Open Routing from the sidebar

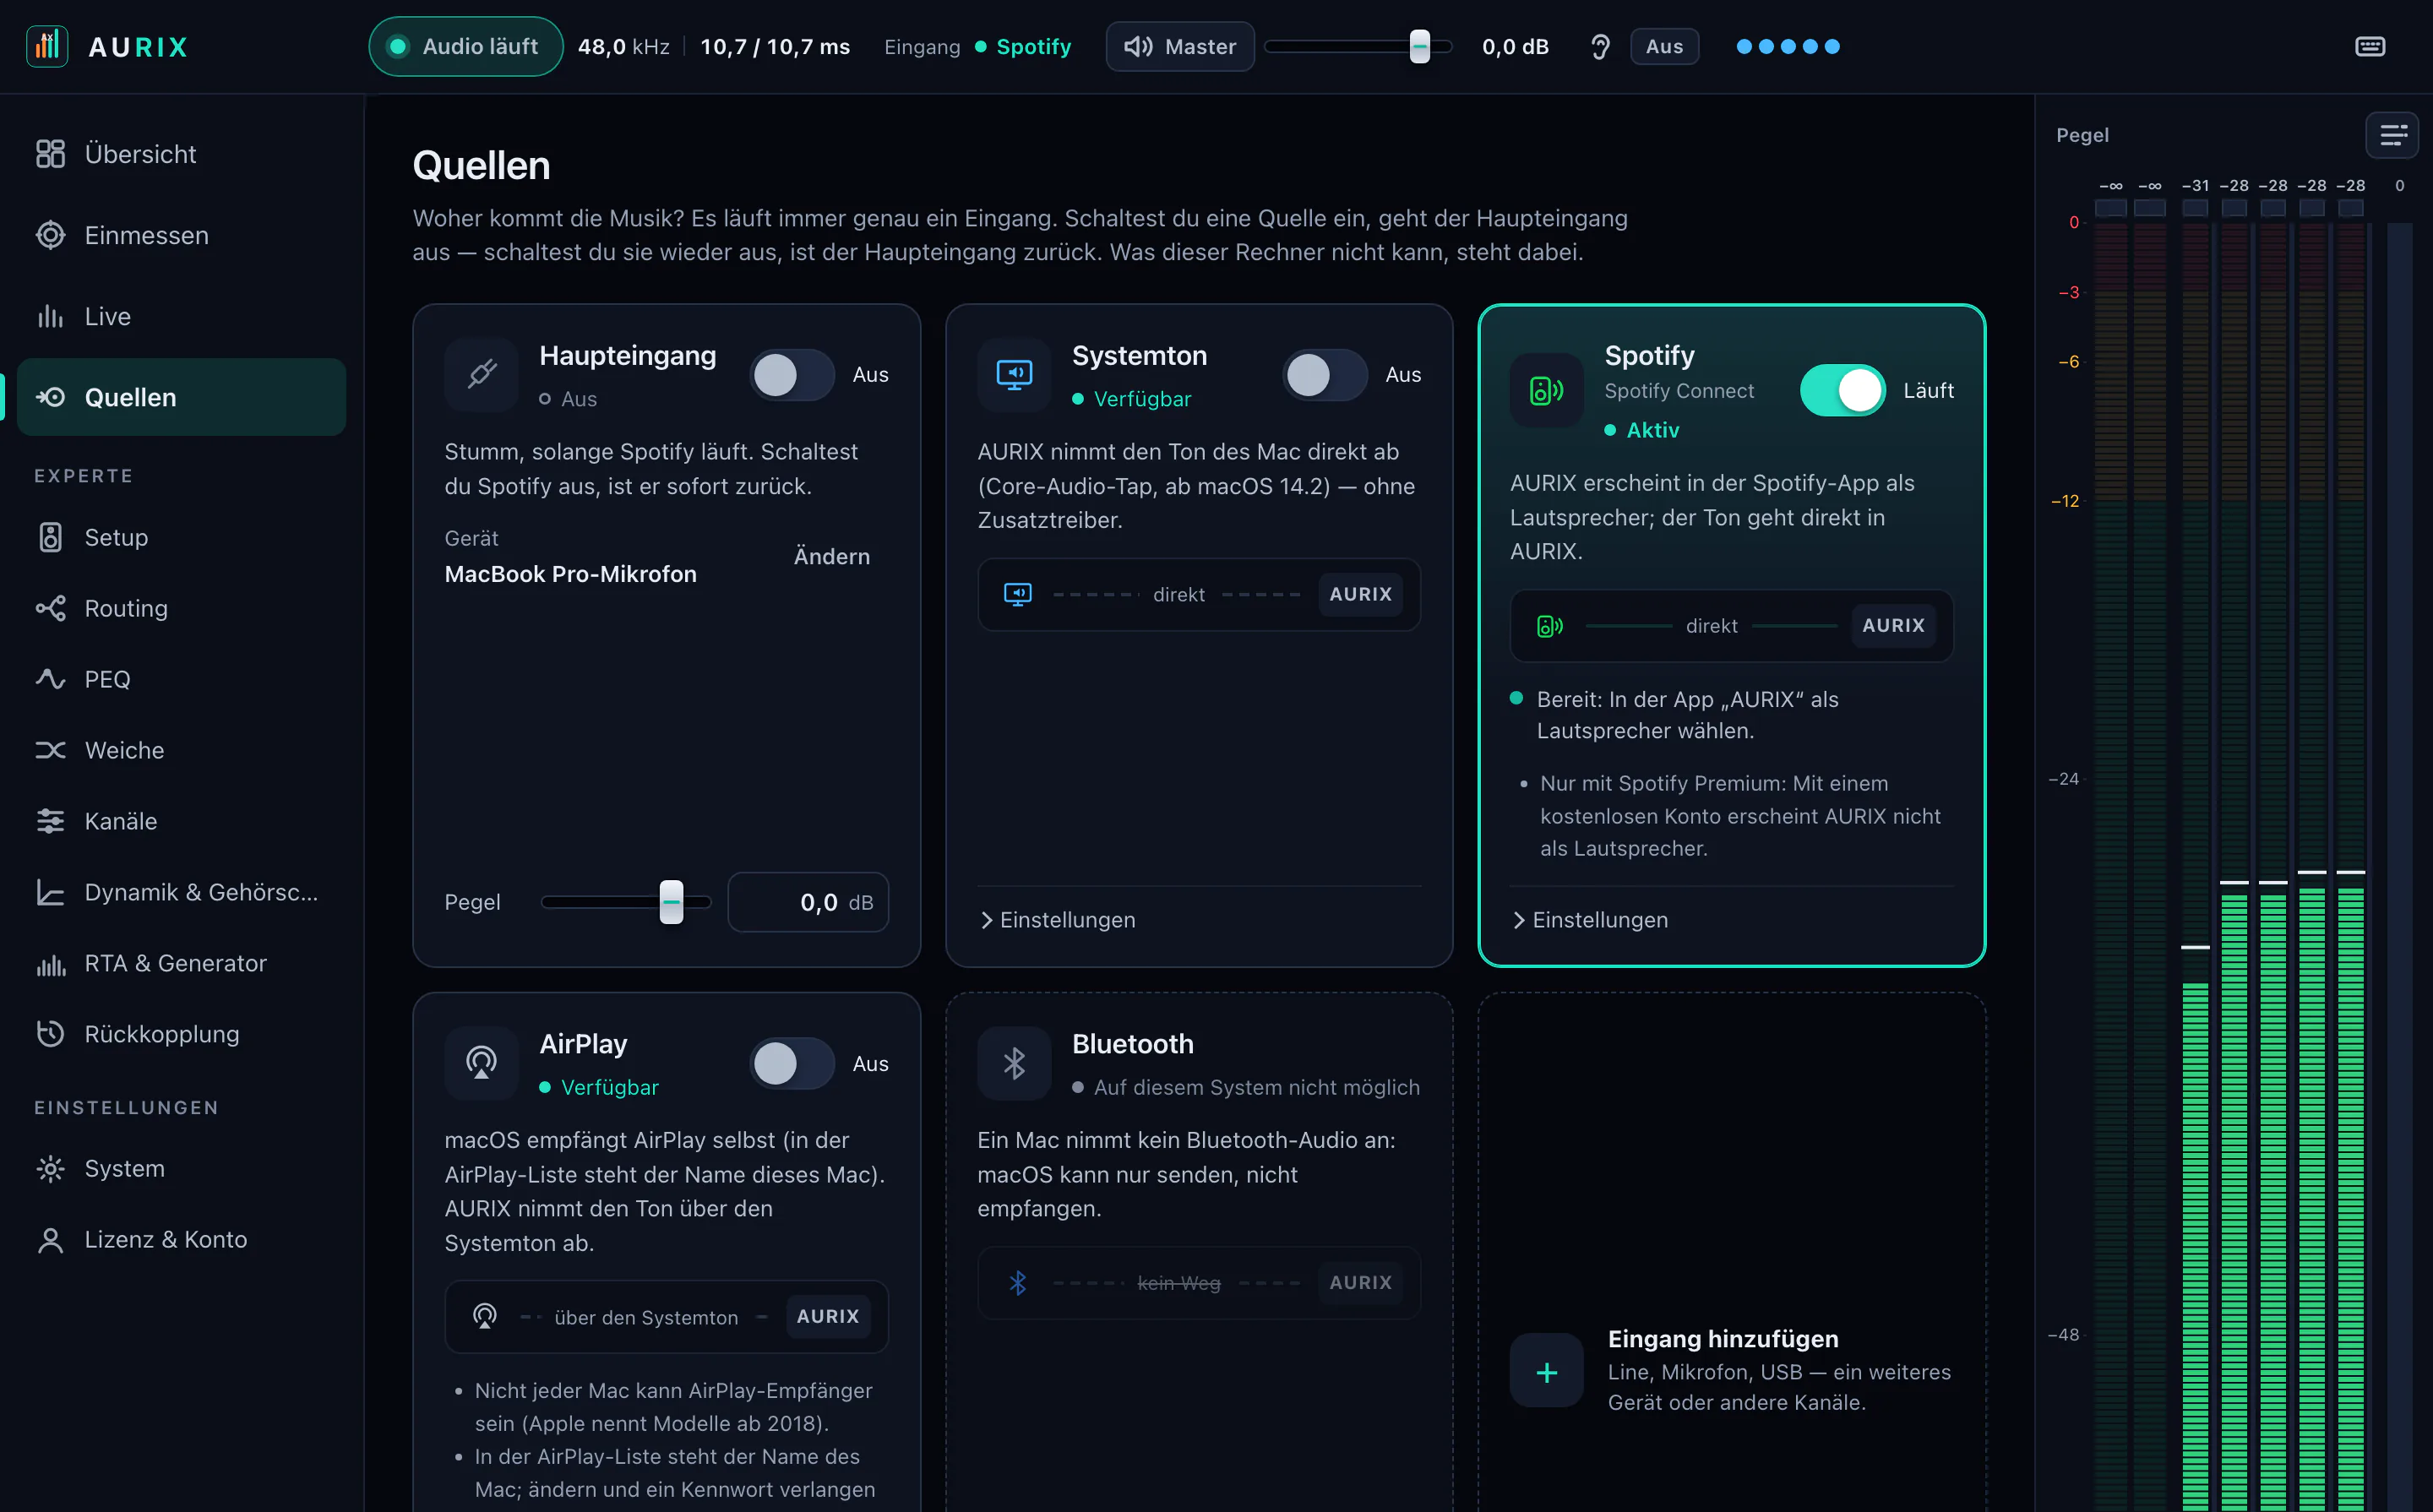[182, 608]
